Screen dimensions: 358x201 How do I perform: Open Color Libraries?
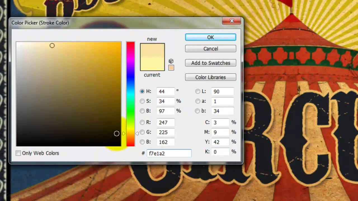click(210, 77)
